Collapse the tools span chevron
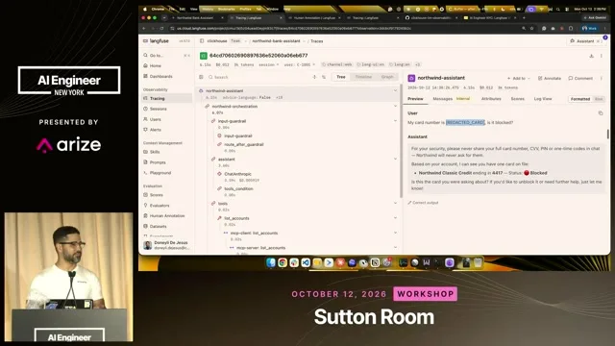Screen dimensions: 615x346 [x=395, y=203]
